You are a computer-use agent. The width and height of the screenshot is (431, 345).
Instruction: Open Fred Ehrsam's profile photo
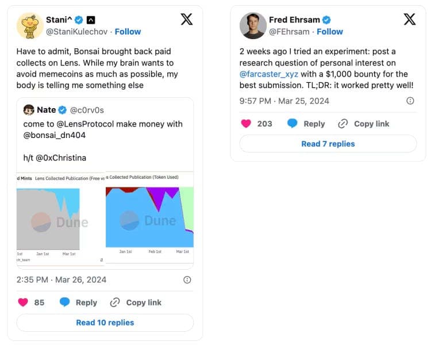pos(253,25)
